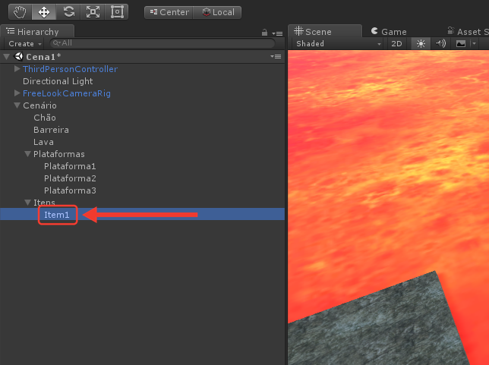Switch to the Game tab
489x365 pixels.
389,32
